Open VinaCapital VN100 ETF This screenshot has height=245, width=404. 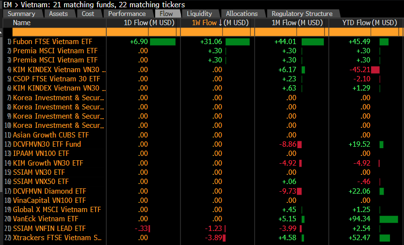pos(49,200)
